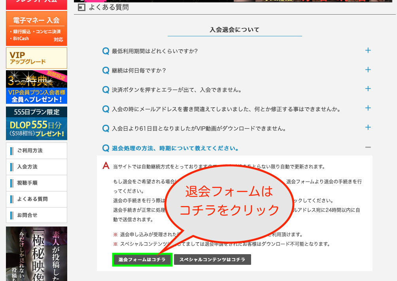Collapse the 退会処理 question using minus icon

[x=368, y=147]
